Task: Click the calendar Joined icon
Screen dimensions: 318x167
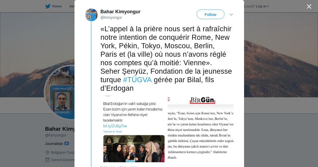Action: (47, 160)
